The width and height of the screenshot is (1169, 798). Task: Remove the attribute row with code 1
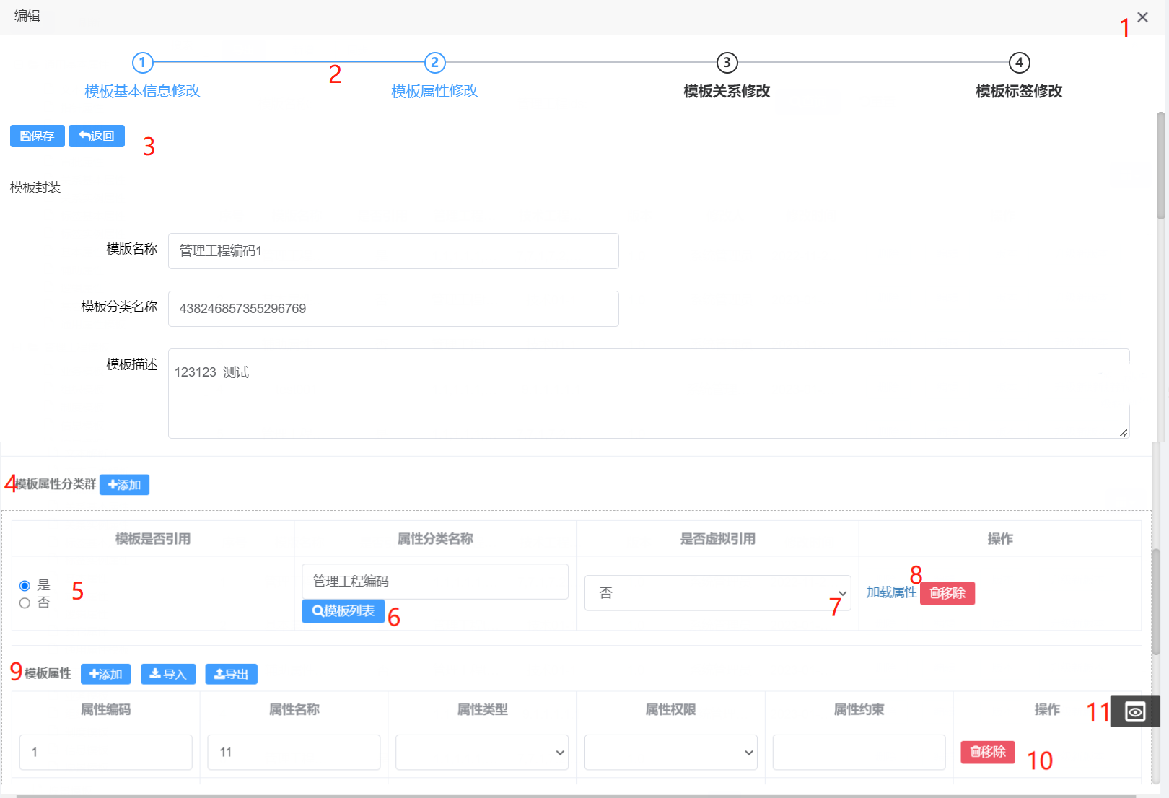click(x=987, y=752)
